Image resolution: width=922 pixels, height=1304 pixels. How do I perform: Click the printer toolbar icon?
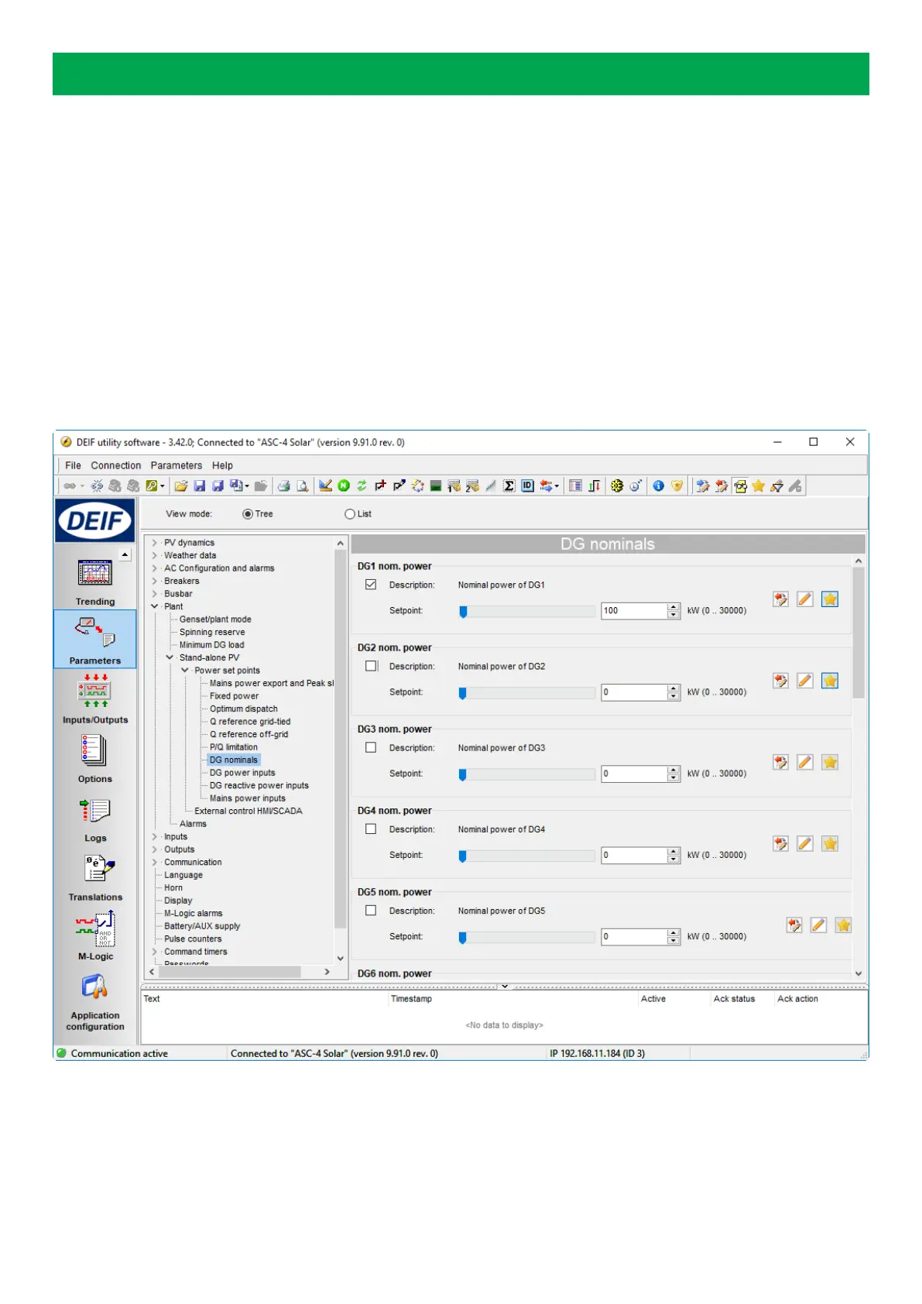(284, 486)
